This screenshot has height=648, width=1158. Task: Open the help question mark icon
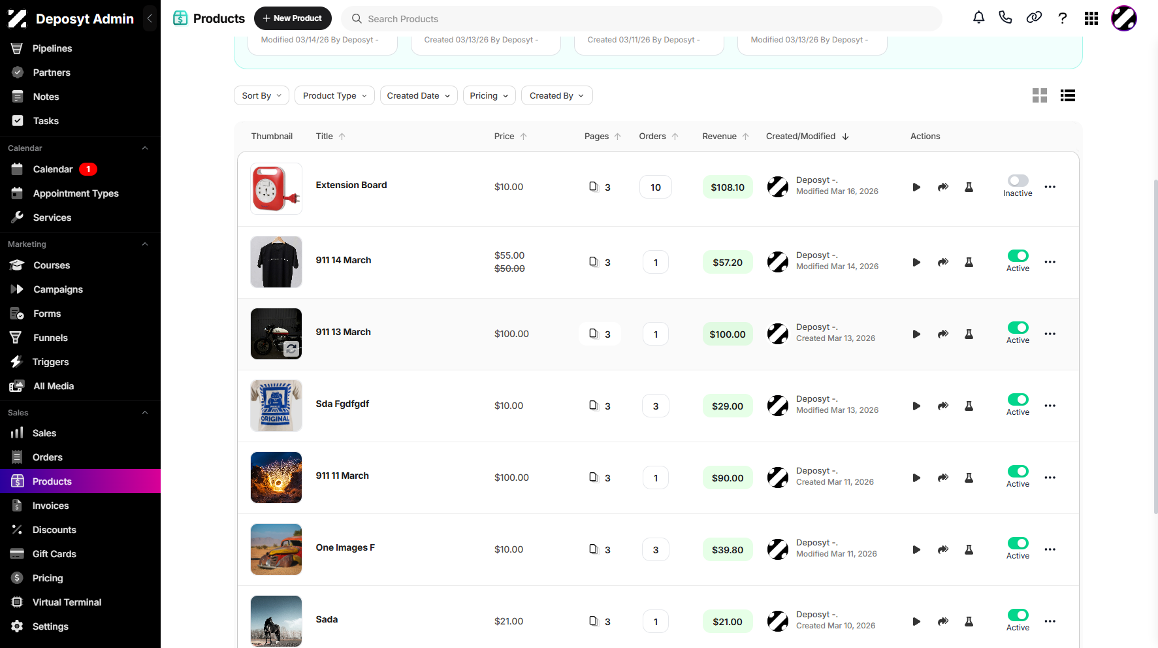pyautogui.click(x=1063, y=18)
